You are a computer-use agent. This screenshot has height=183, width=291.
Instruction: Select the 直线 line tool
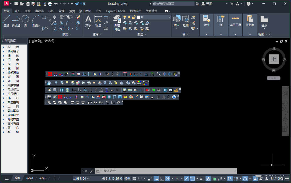6,21
